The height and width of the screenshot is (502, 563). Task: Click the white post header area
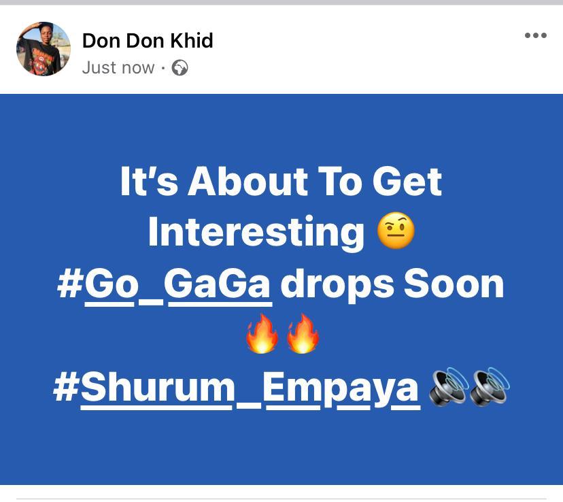[281, 50]
